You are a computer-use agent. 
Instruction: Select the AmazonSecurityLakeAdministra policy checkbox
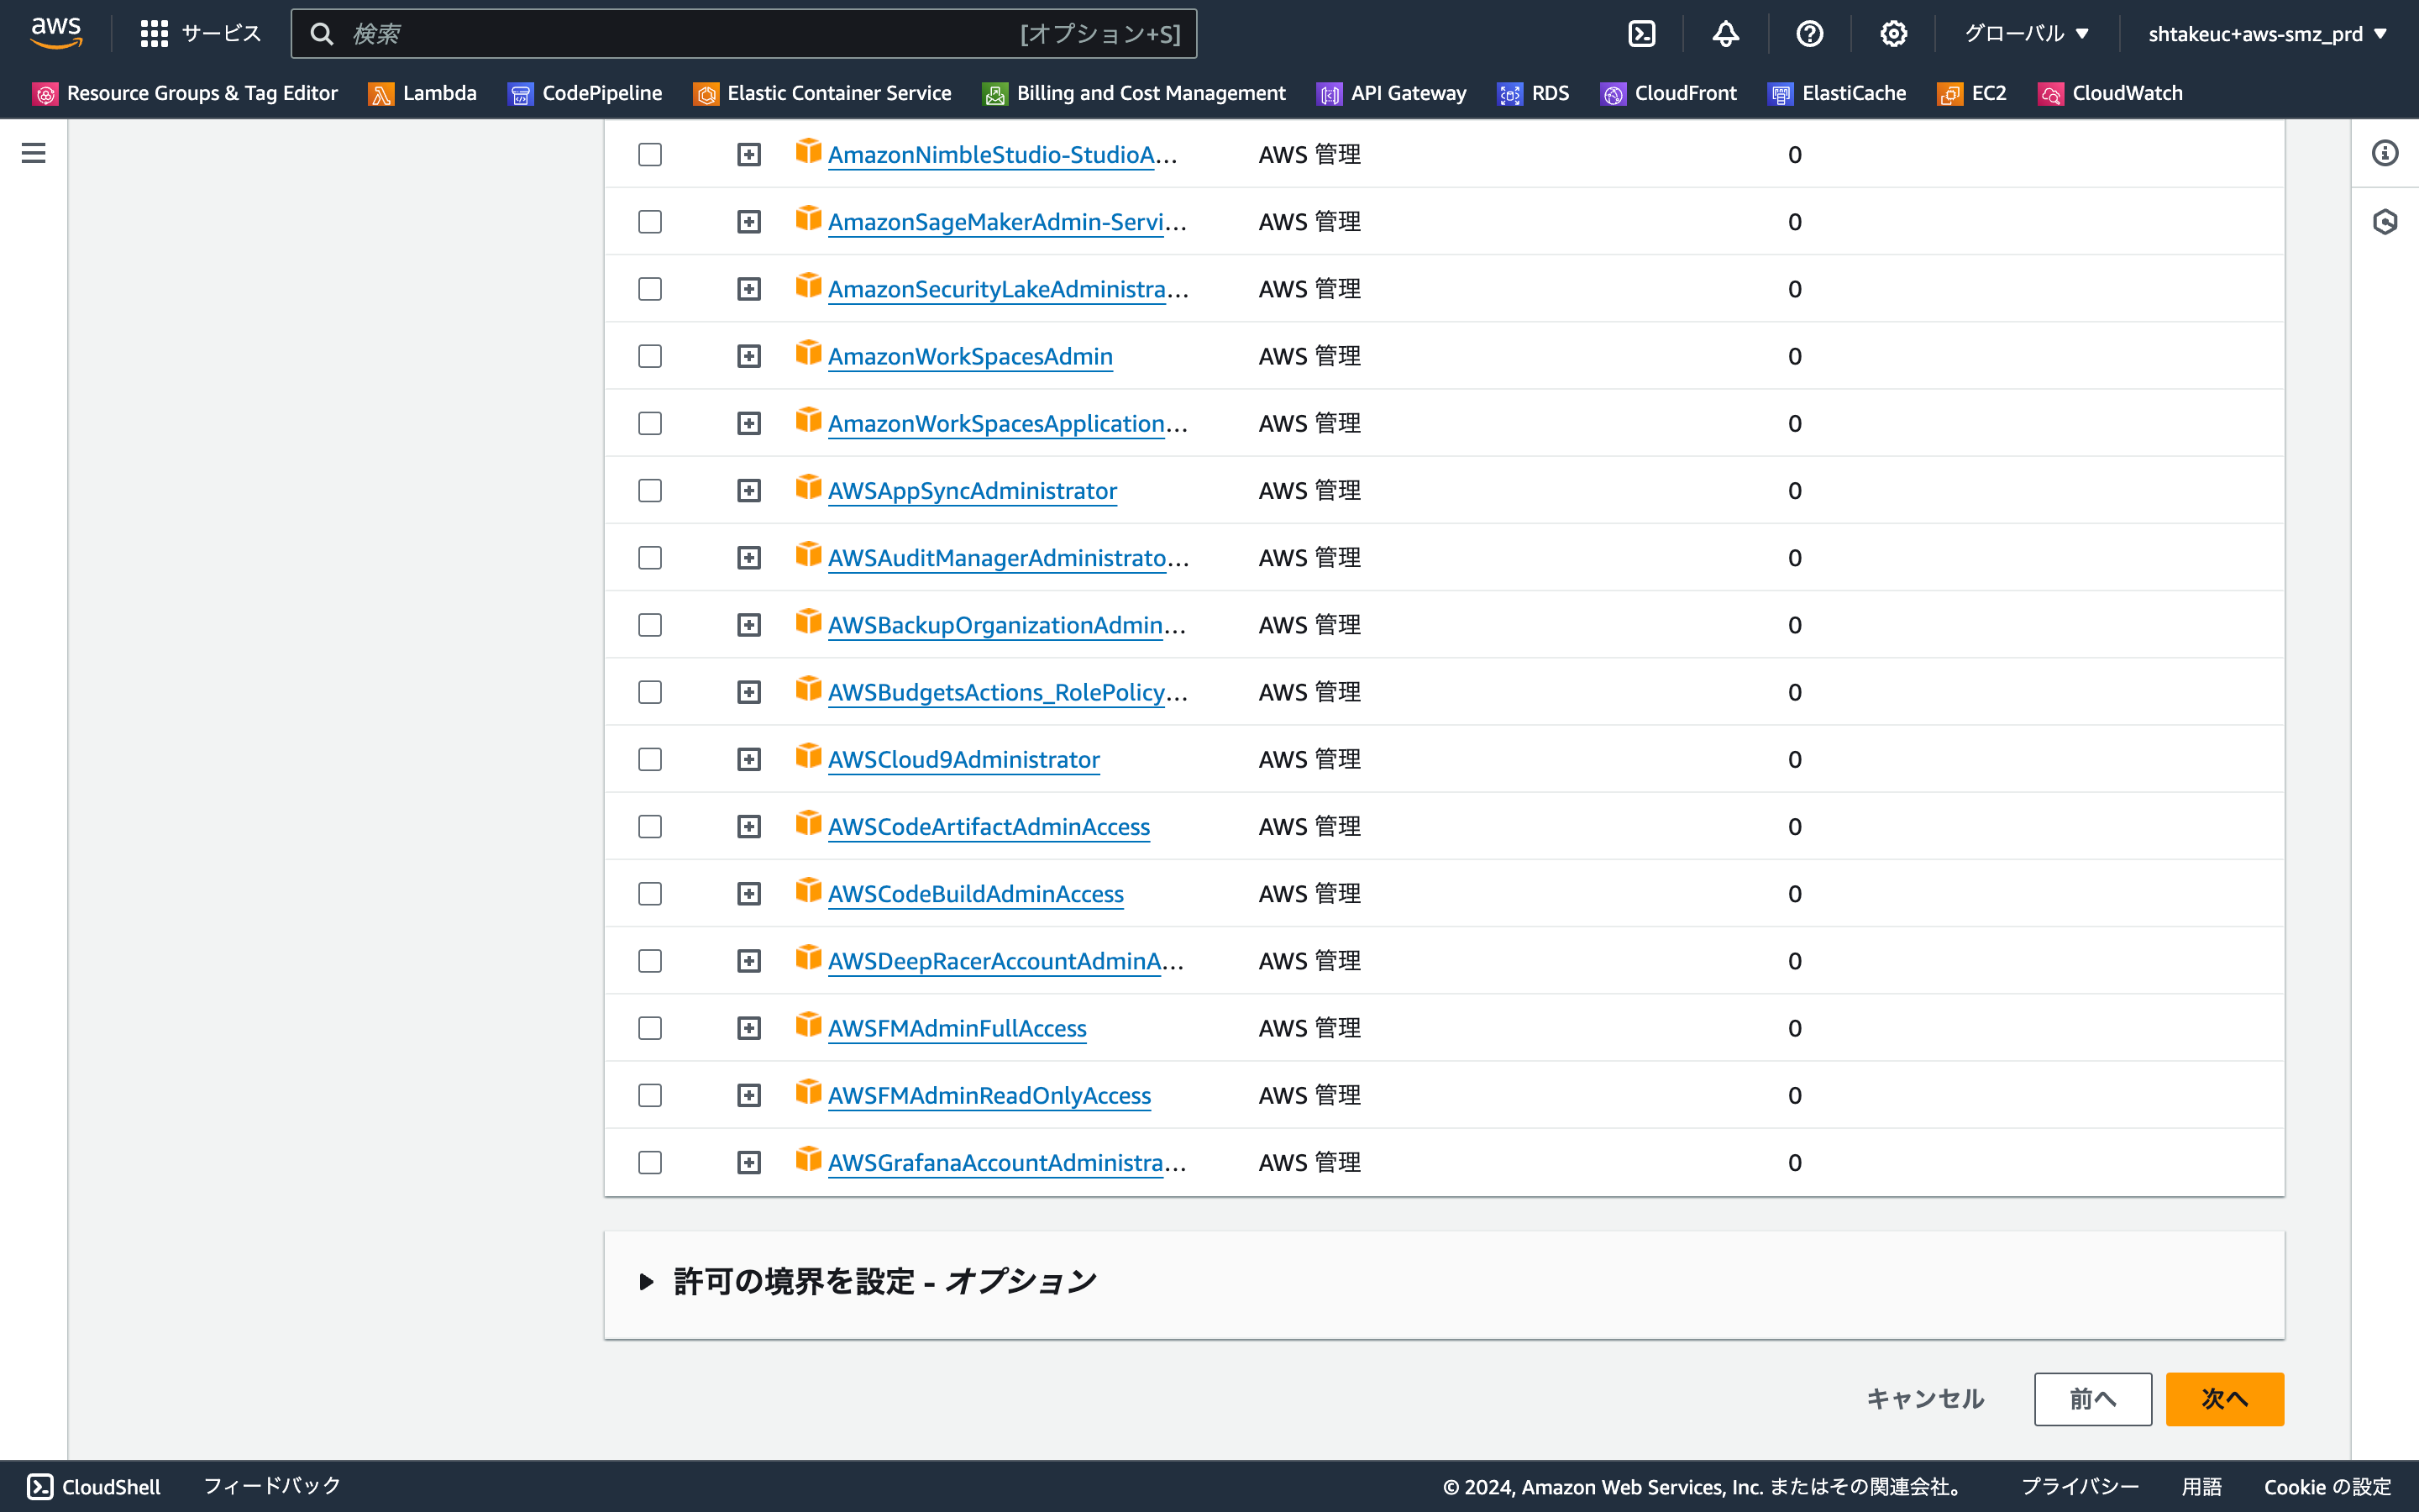650,289
